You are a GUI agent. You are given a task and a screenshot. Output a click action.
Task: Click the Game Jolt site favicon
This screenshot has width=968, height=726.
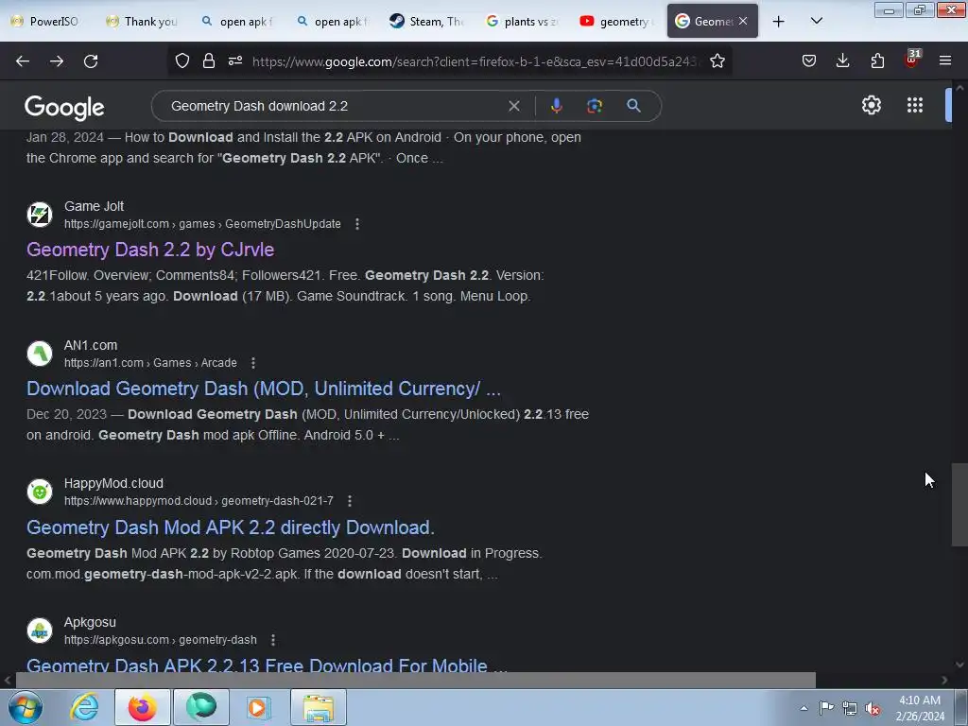pos(40,215)
